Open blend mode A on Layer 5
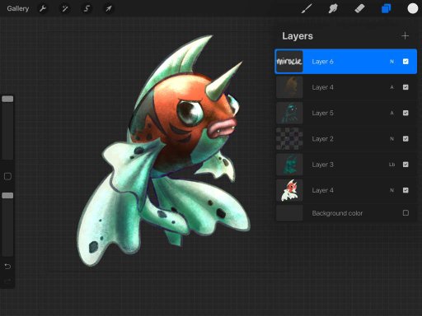The width and height of the screenshot is (422, 316). pos(392,113)
